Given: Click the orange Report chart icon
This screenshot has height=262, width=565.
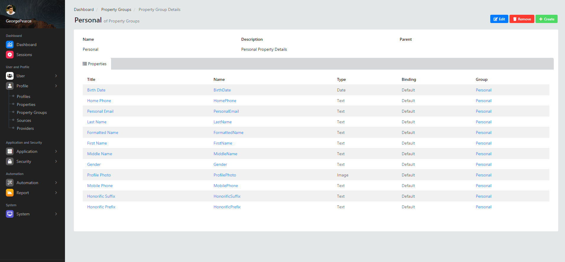Looking at the screenshot, I should [x=10, y=193].
